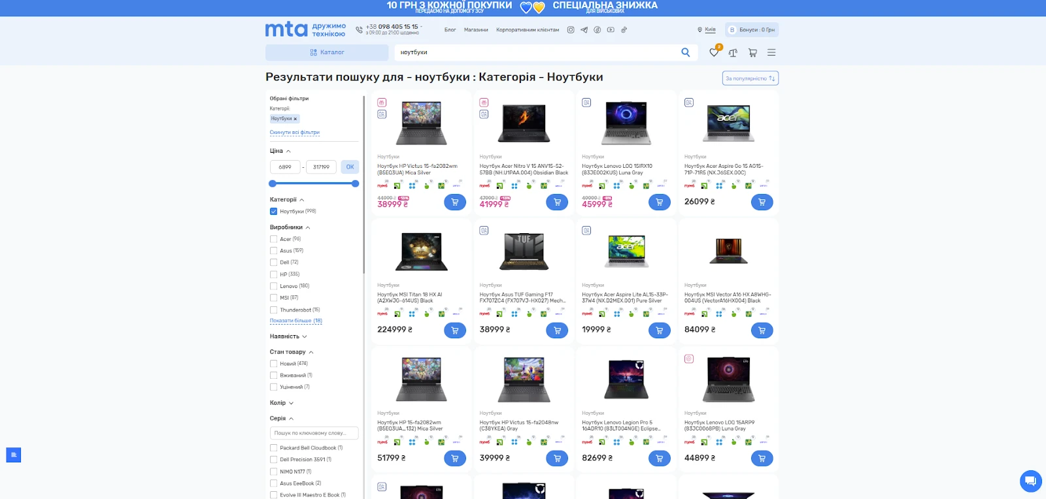Open the sort by popularity dropdown
This screenshot has height=499, width=1046.
[x=750, y=78]
